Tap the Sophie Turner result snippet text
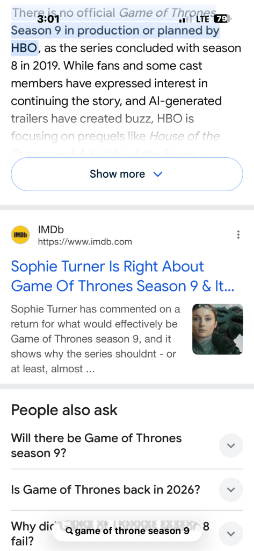254x551 pixels. pos(96,339)
